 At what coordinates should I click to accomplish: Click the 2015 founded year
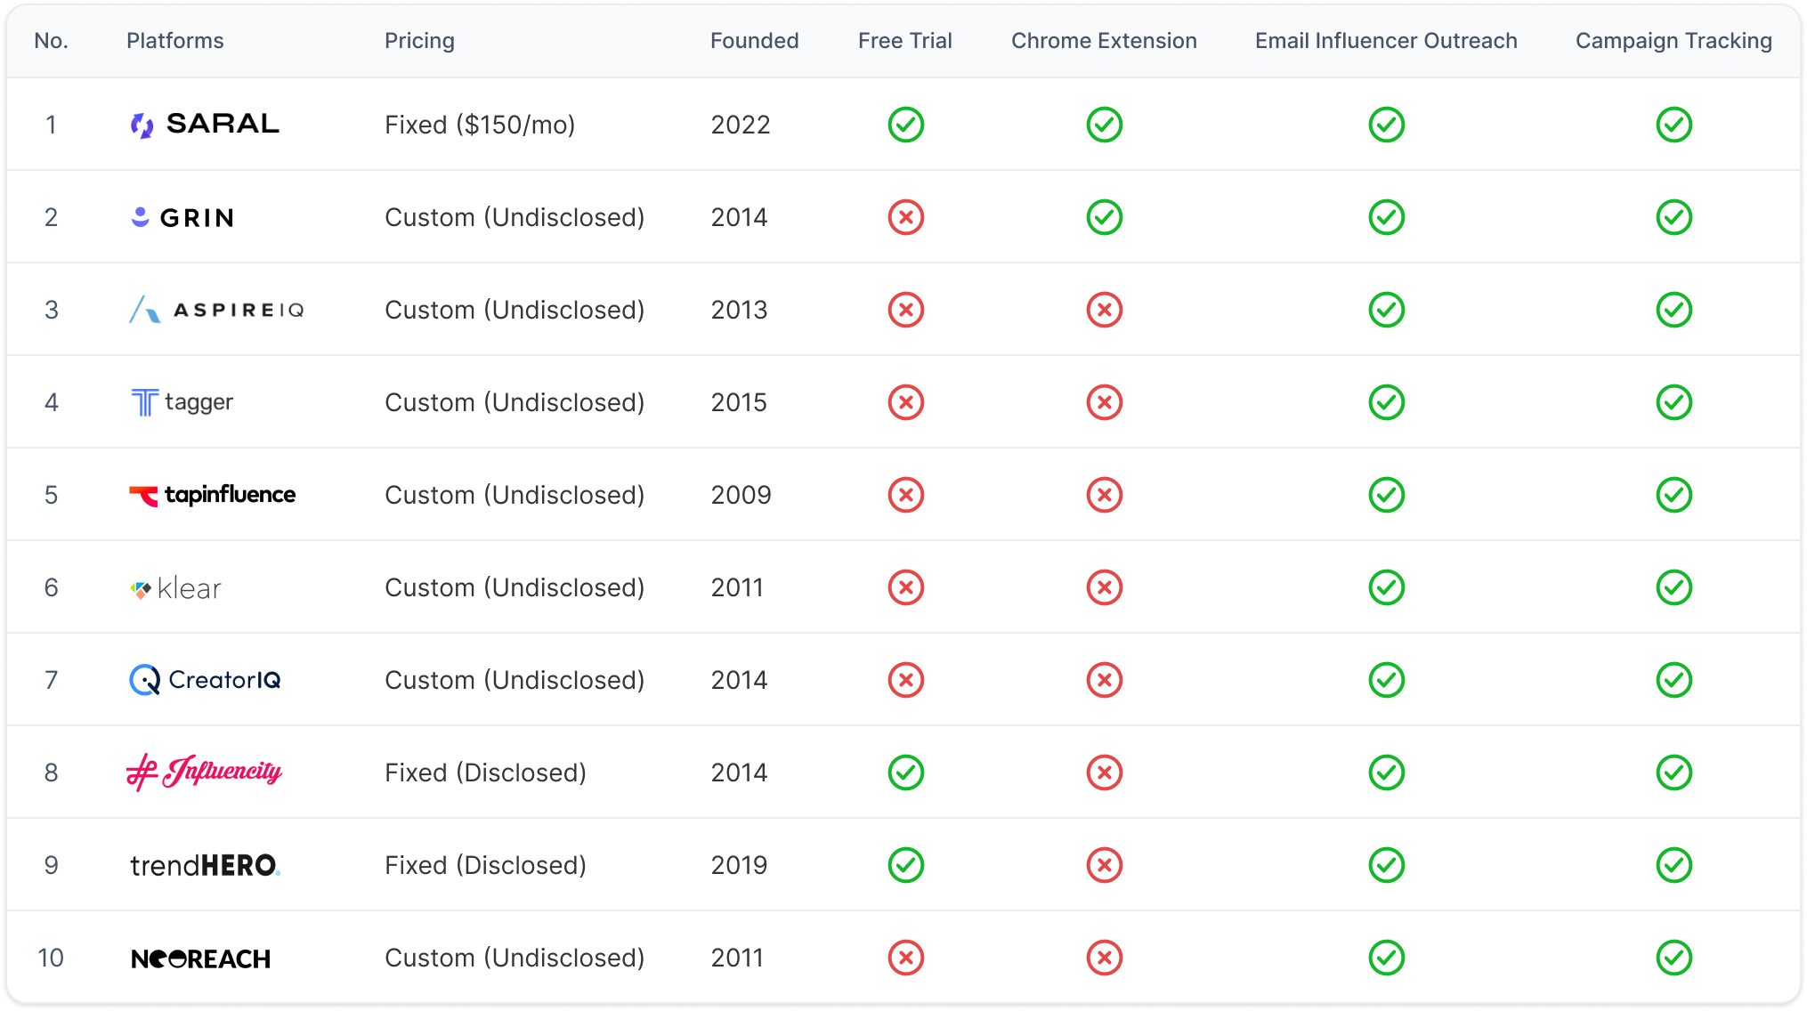[739, 402]
